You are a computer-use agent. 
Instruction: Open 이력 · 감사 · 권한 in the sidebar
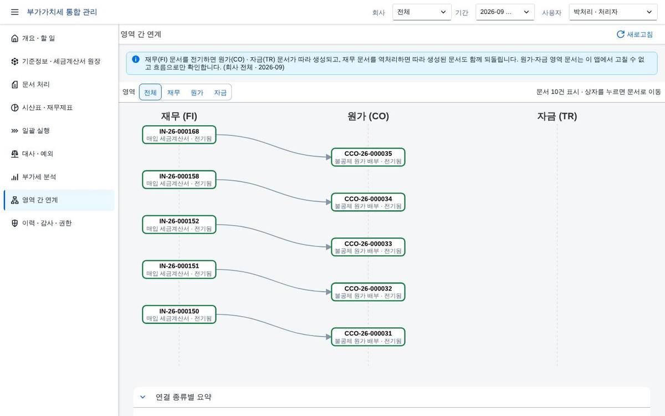click(x=59, y=223)
